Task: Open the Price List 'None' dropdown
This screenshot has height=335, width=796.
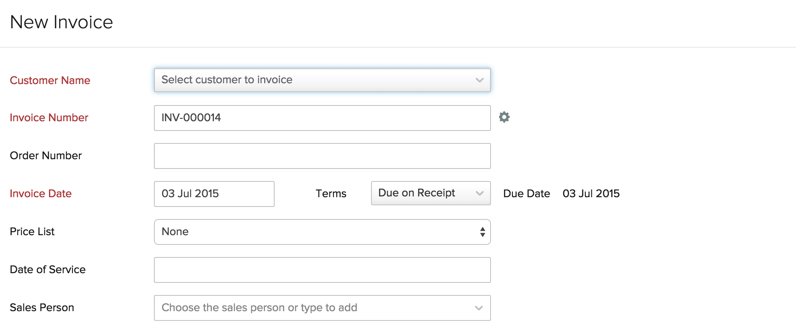Action: 316,232
